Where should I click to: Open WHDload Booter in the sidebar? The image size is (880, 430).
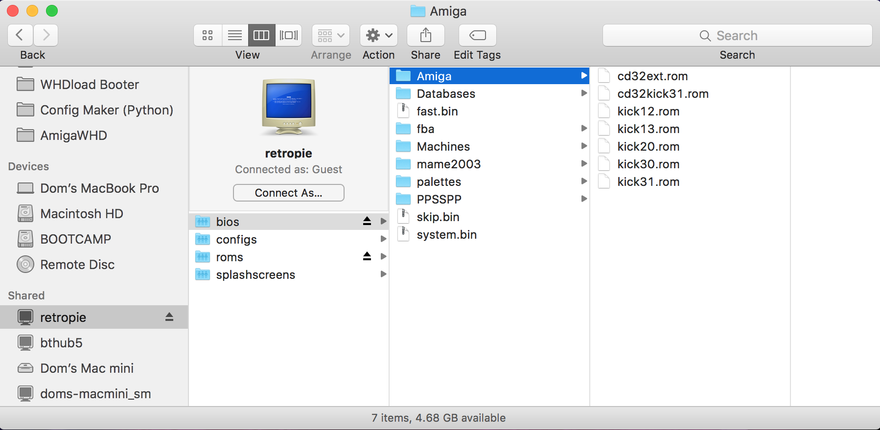[x=94, y=85]
